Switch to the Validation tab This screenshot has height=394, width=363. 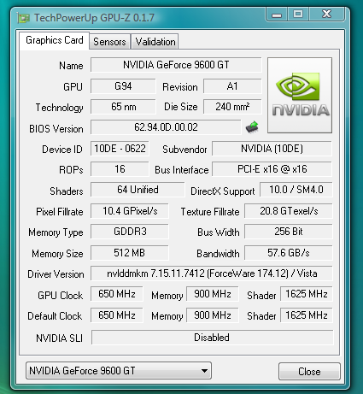pos(155,42)
